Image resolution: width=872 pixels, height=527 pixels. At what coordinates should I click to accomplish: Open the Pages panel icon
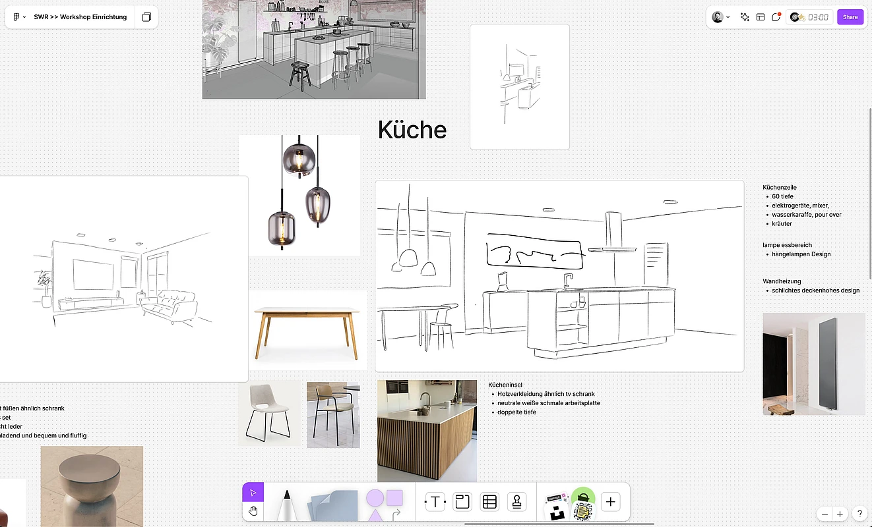146,17
